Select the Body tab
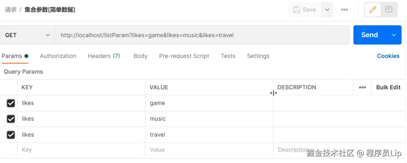Image resolution: width=407 pixels, height=163 pixels. [140, 56]
